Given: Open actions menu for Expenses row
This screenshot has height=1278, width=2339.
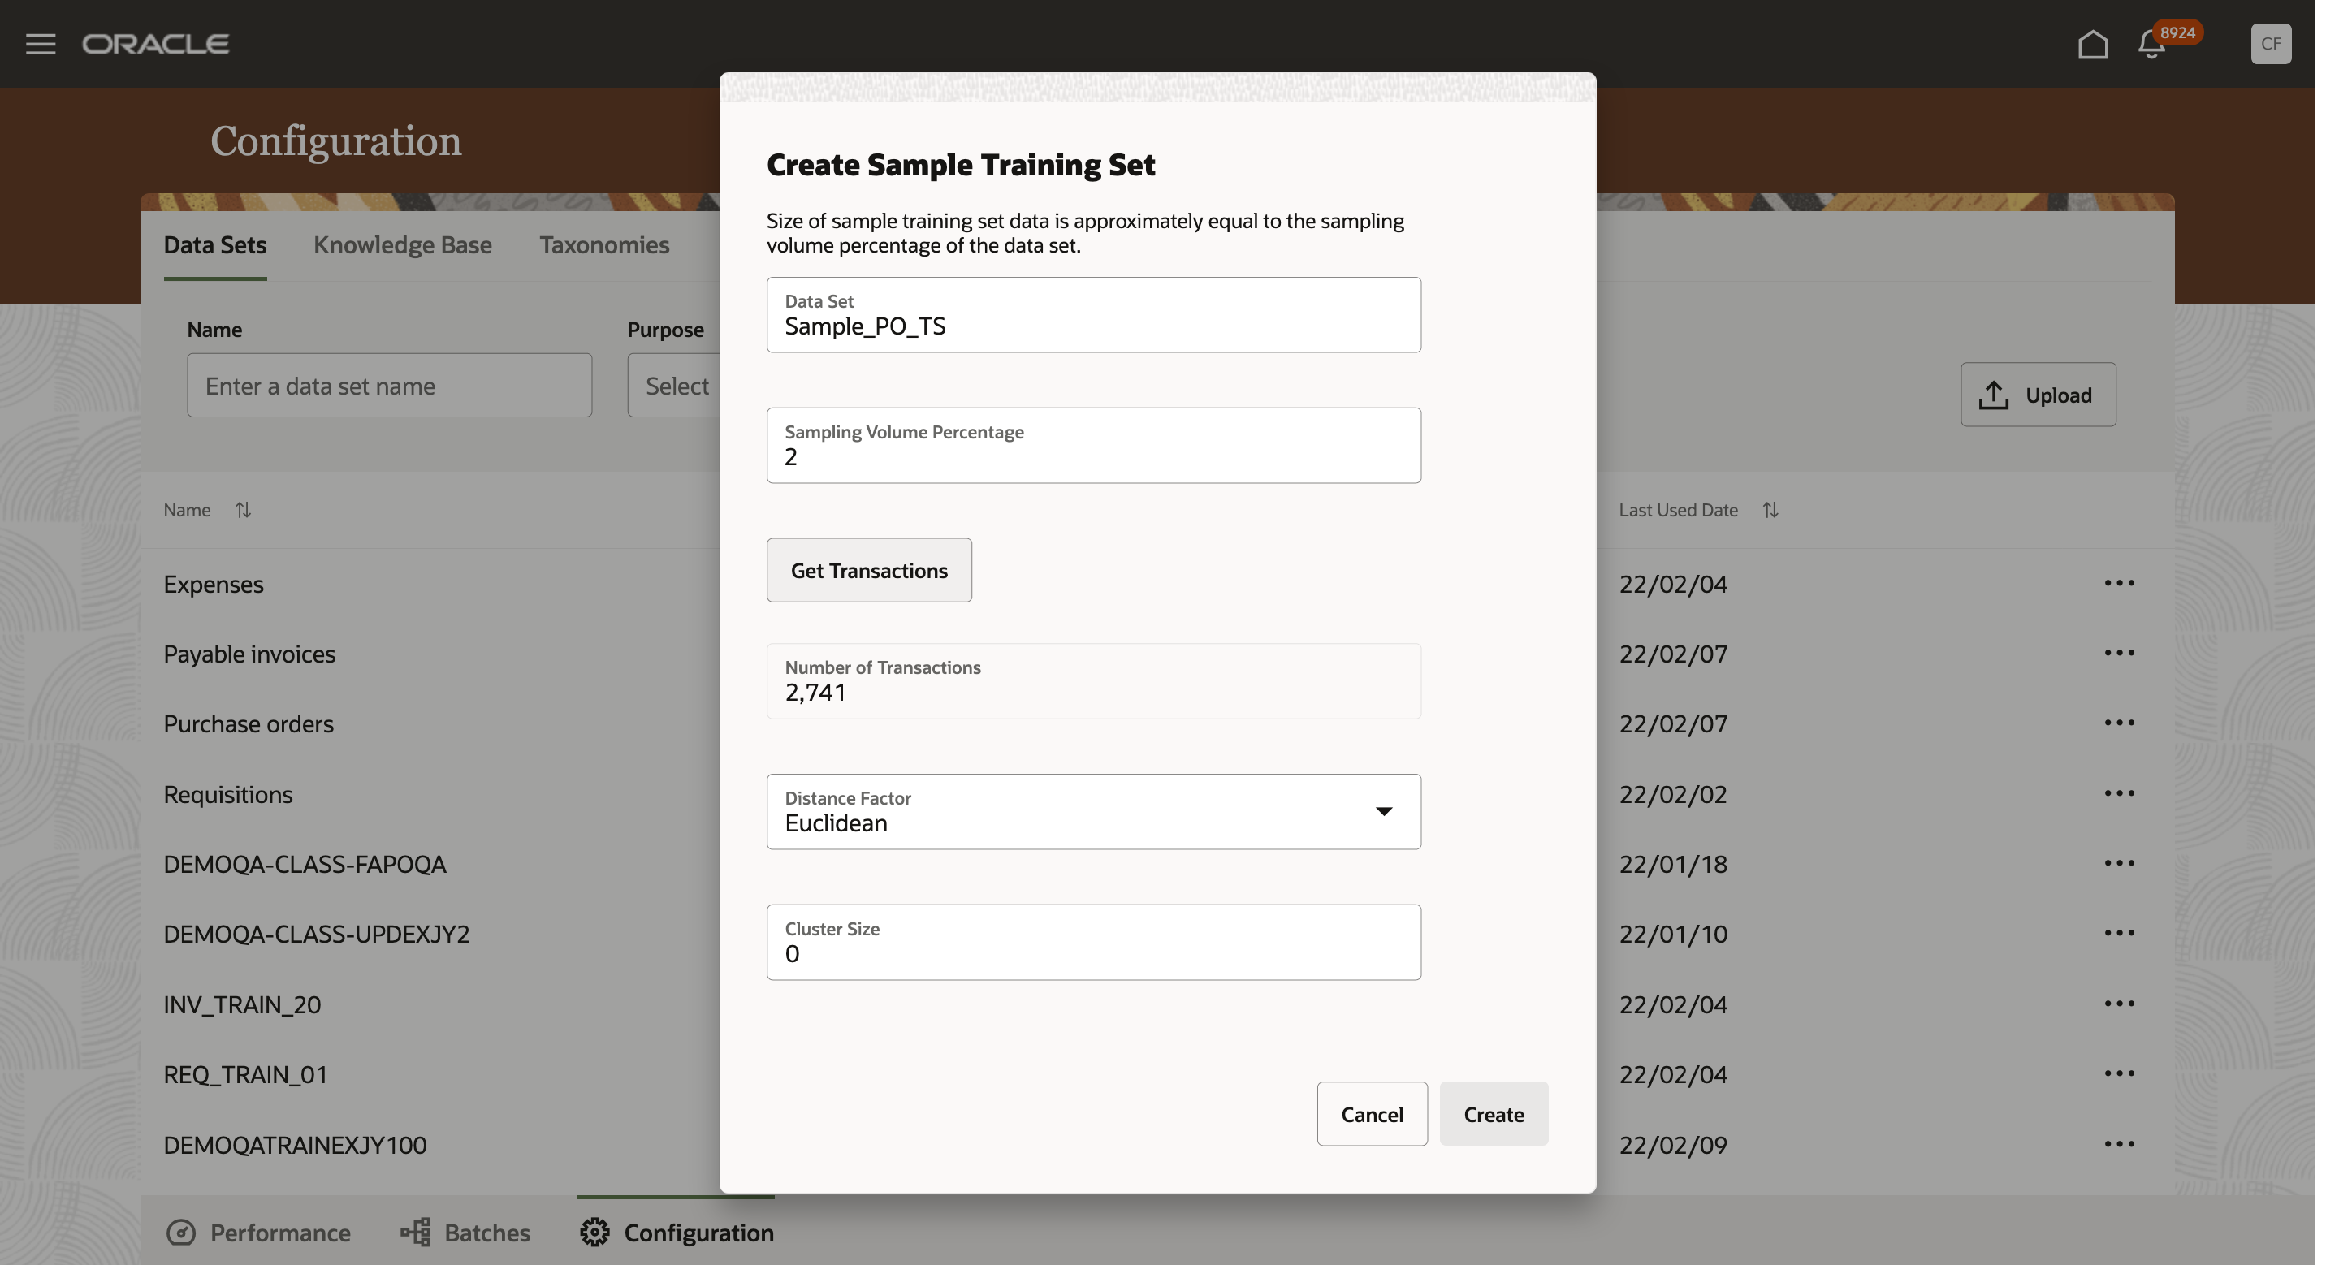Looking at the screenshot, I should tap(2118, 584).
